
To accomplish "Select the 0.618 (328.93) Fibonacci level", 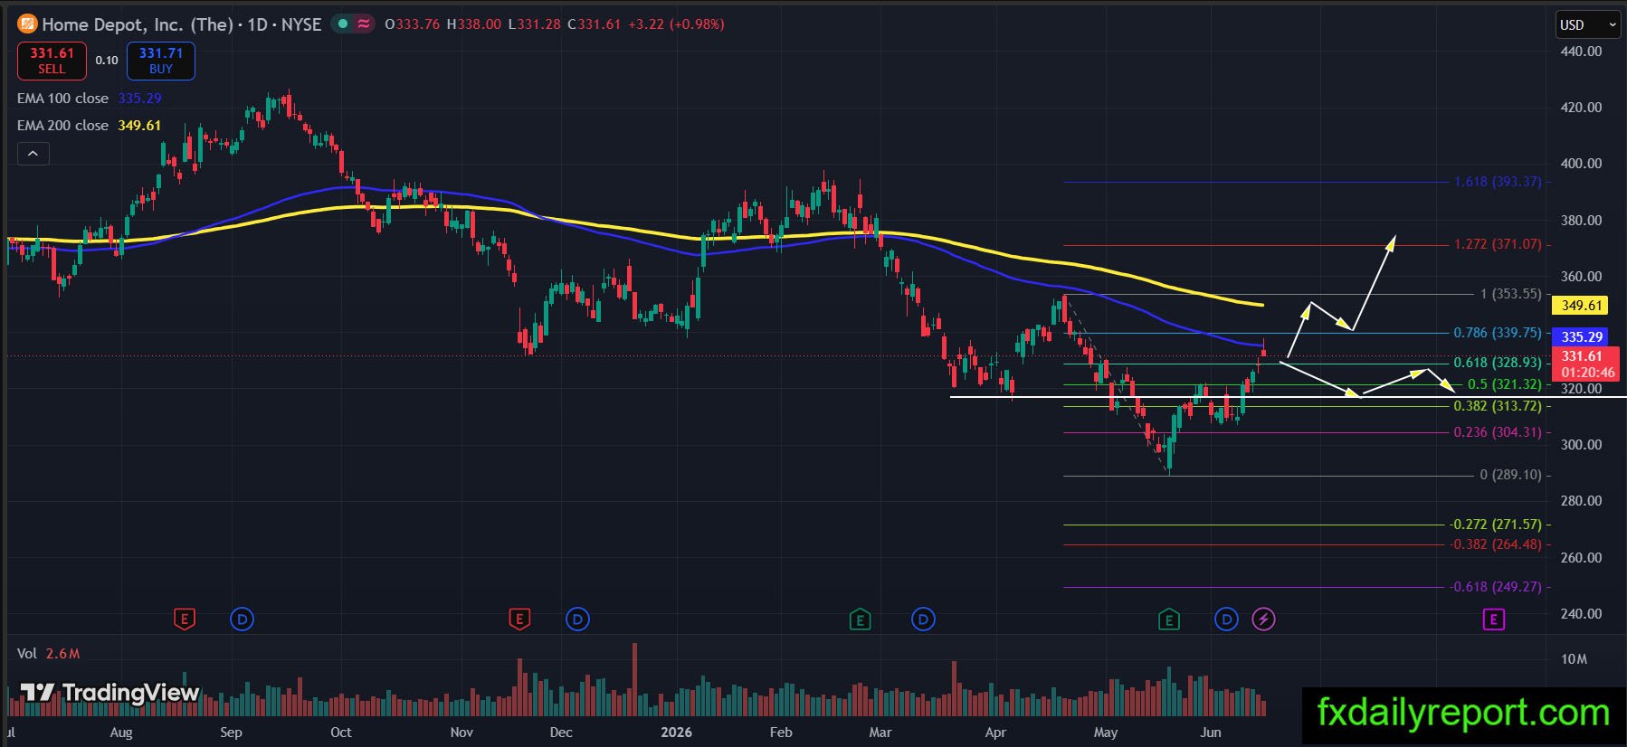I will point(1498,363).
